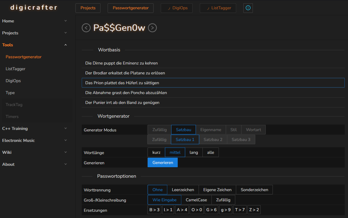The height and width of the screenshot is (218, 348).
Task: Select Type in the sidebar
Action: [10, 93]
